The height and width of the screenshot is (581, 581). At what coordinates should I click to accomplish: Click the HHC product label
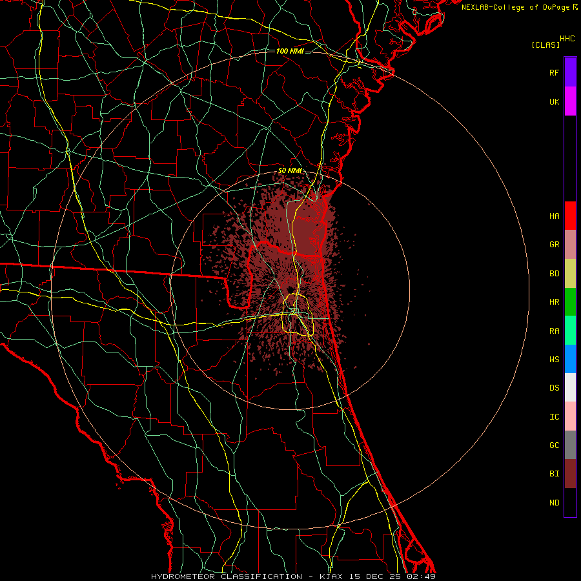click(x=567, y=39)
